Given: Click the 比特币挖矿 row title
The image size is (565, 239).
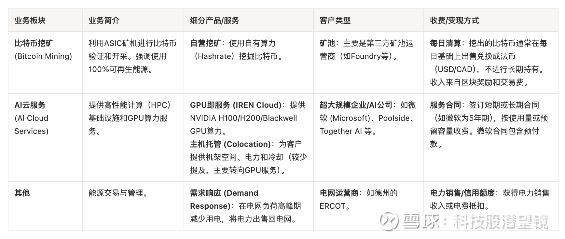Looking at the screenshot, I should (34, 43).
